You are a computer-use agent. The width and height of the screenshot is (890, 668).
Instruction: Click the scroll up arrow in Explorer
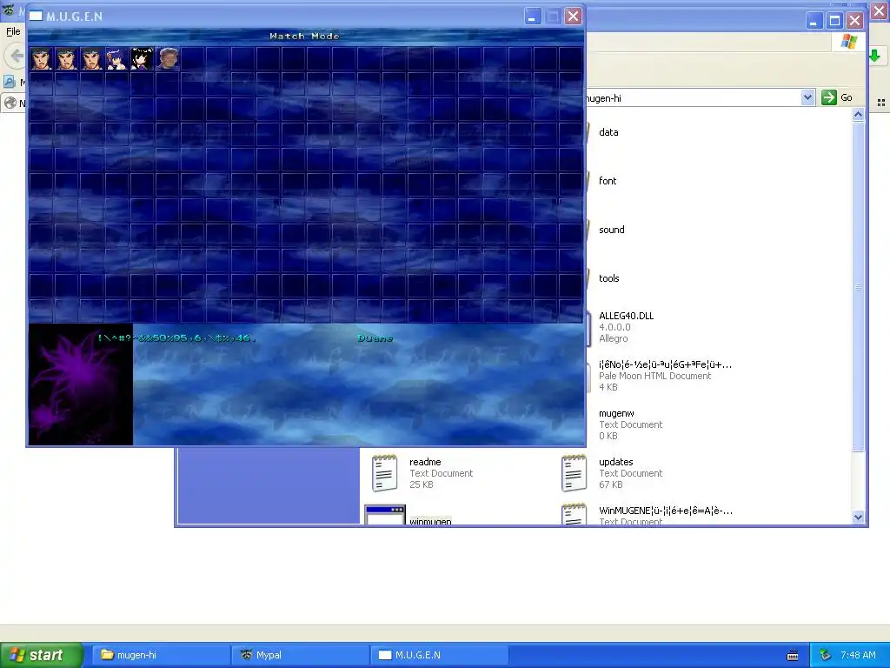click(x=858, y=115)
